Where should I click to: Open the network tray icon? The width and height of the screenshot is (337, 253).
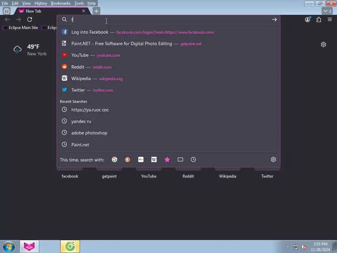[296, 247]
